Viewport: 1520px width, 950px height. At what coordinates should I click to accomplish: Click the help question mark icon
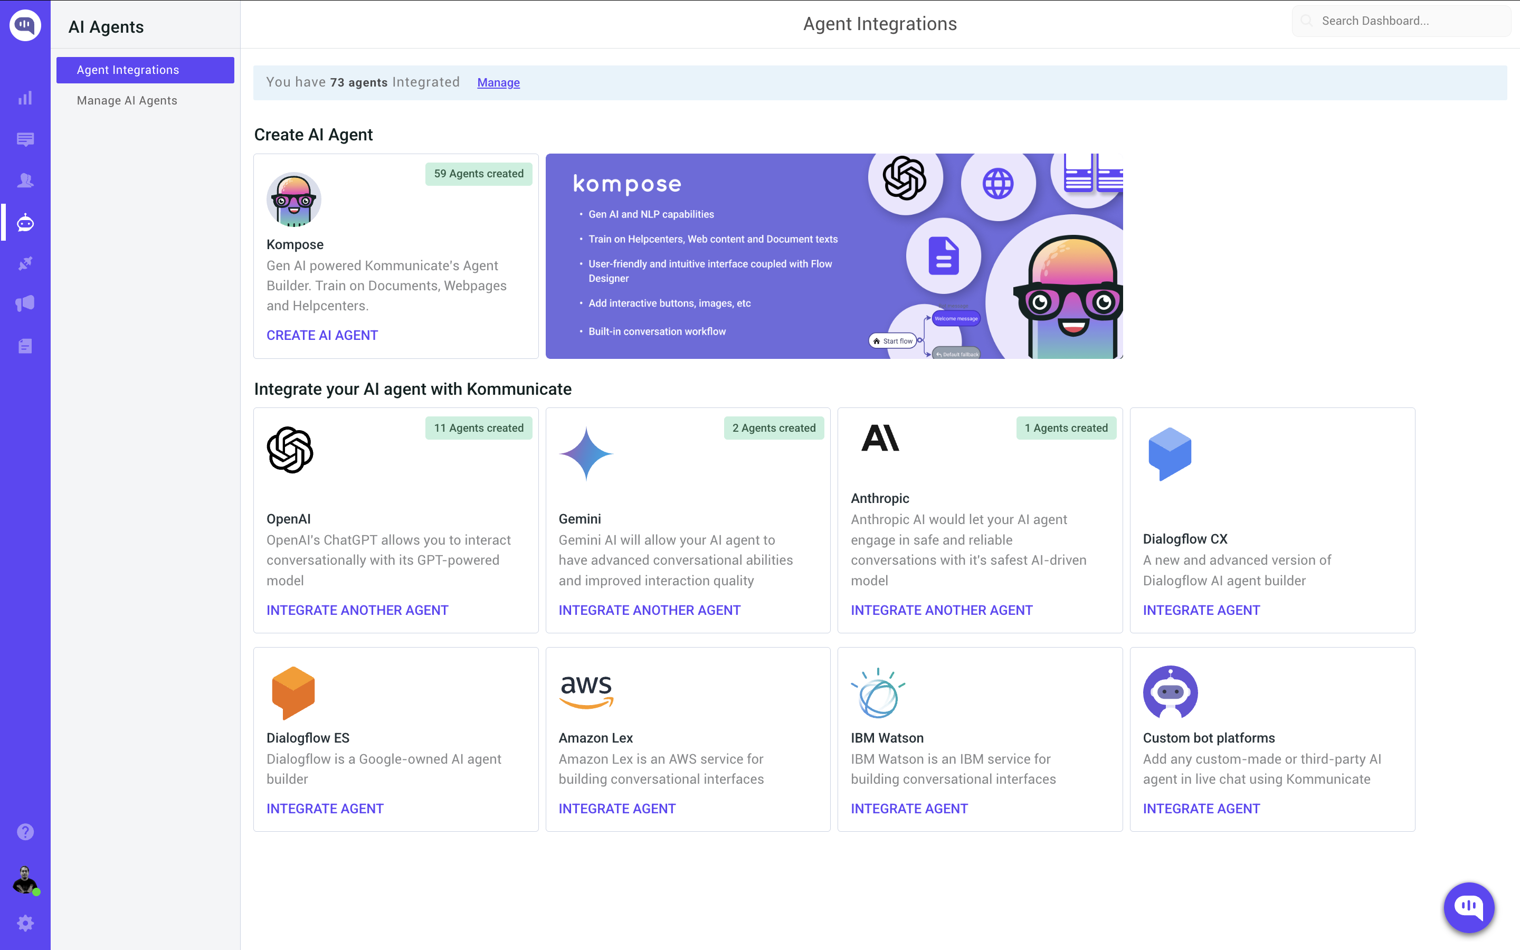25,832
